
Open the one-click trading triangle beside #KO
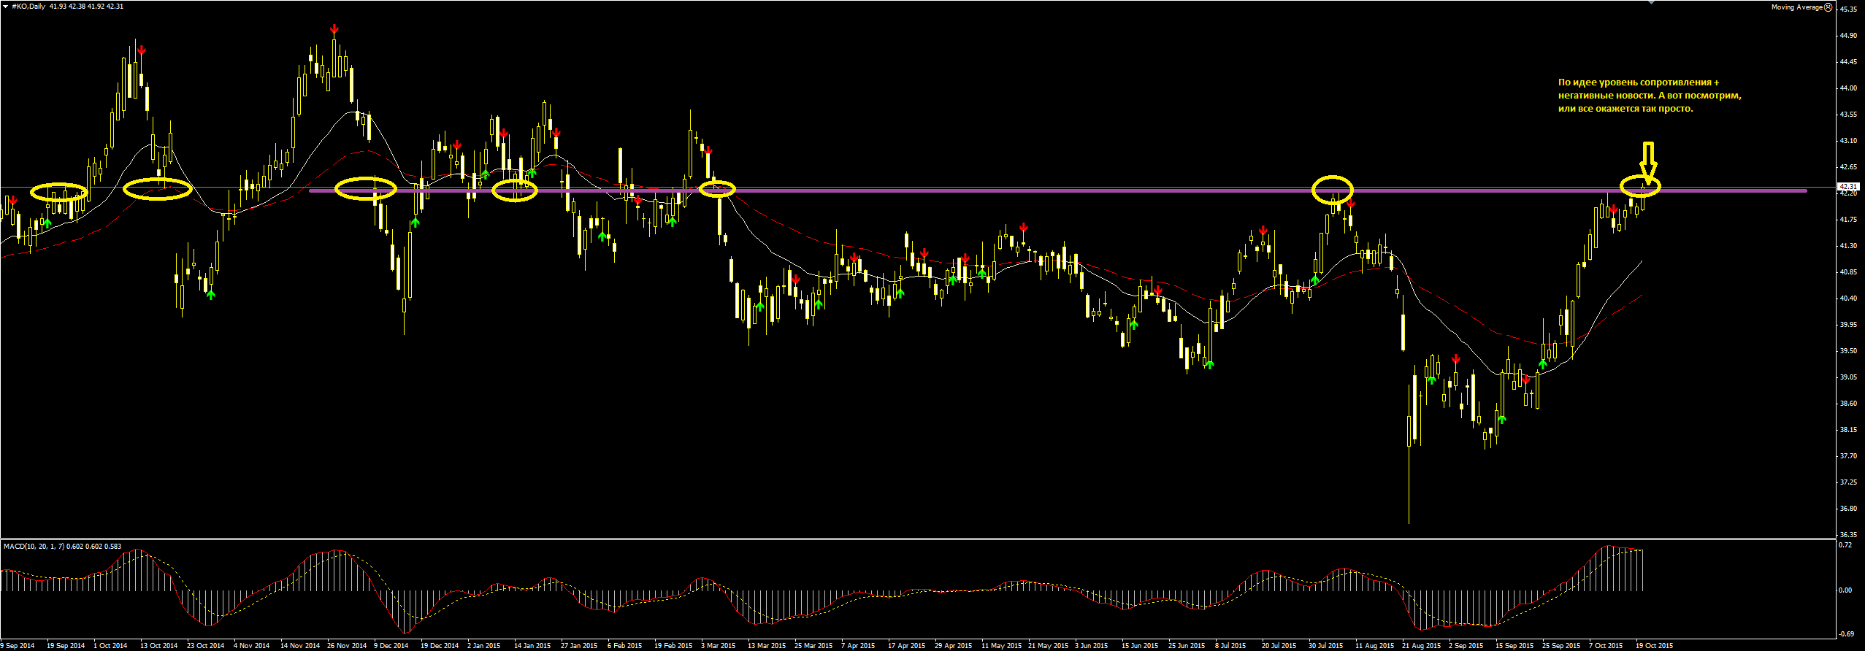(x=5, y=6)
